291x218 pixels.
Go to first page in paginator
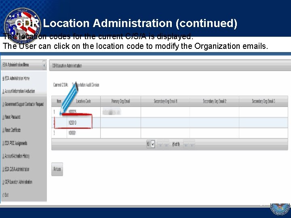pos(160,144)
